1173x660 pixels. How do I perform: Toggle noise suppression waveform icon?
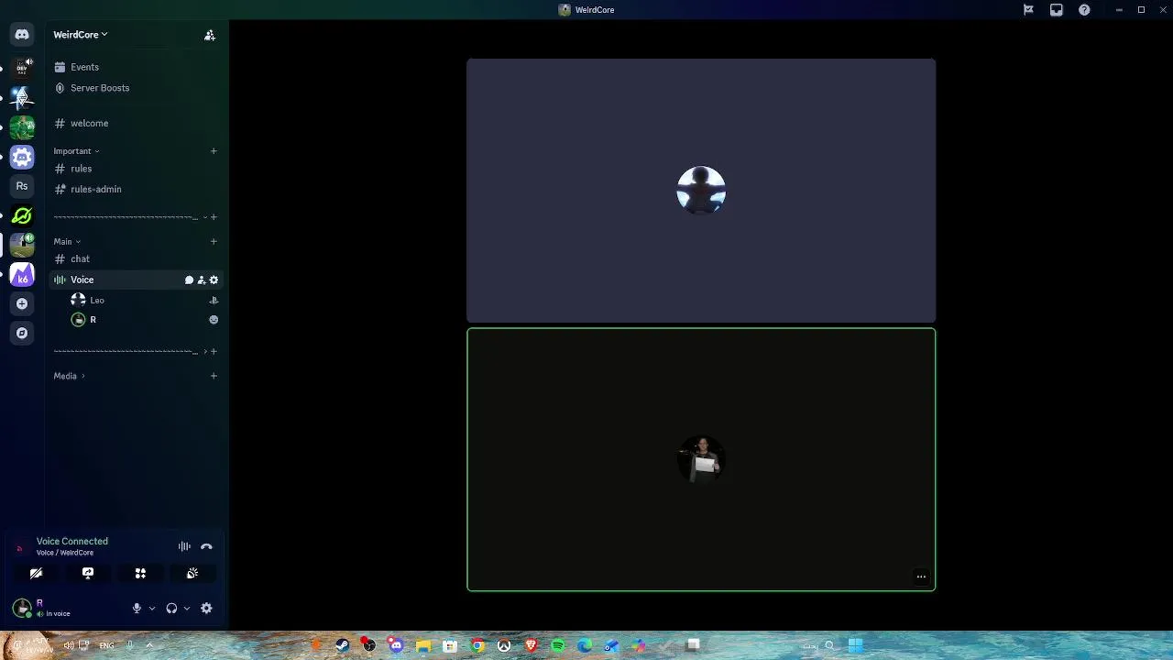(x=184, y=546)
